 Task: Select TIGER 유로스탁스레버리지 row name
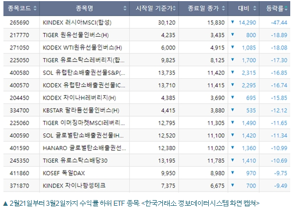(x=84, y=60)
